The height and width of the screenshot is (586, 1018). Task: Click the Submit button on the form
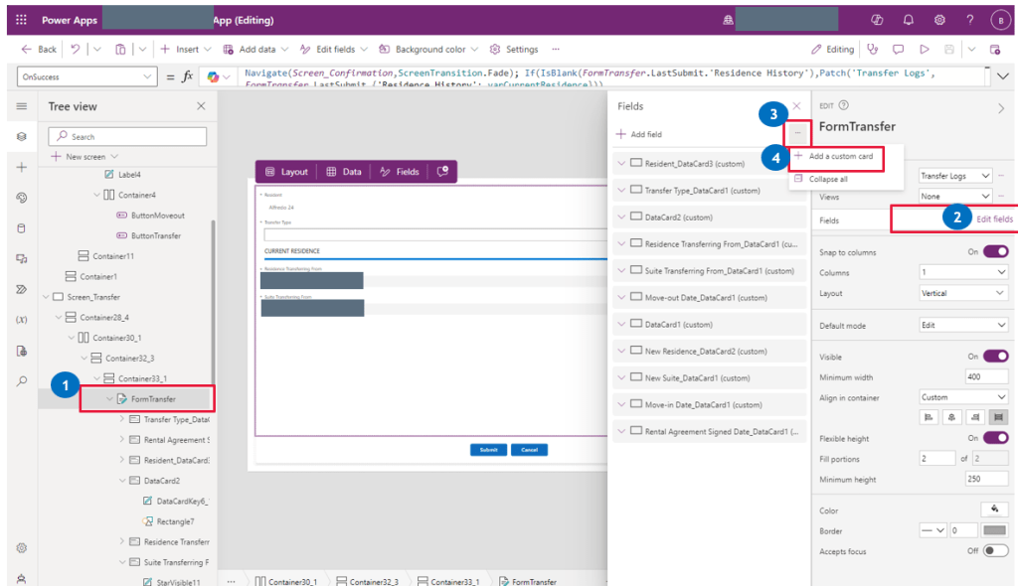(488, 449)
